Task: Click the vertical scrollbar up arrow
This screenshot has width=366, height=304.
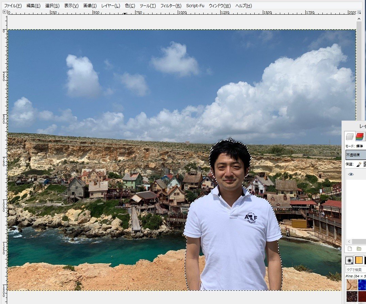Action: point(359,19)
